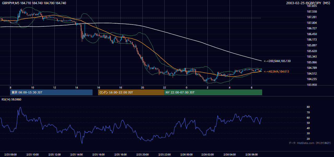Click the 2/25 14:00 date axis label

77,154
